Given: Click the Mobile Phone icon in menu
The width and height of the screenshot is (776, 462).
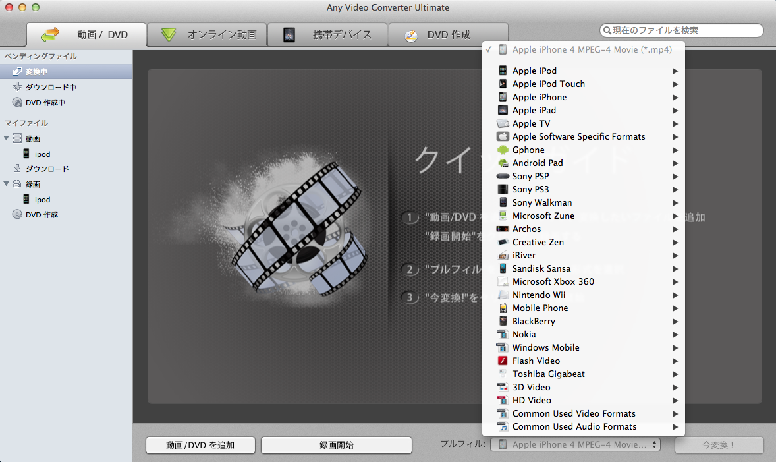Looking at the screenshot, I should click(503, 308).
